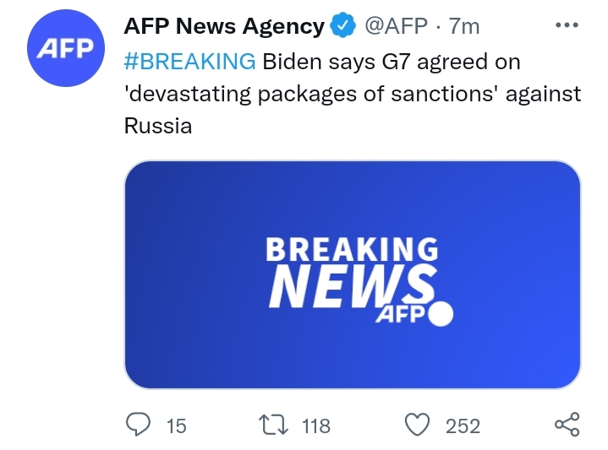Click the word Russia in the tweet

pyautogui.click(x=158, y=126)
